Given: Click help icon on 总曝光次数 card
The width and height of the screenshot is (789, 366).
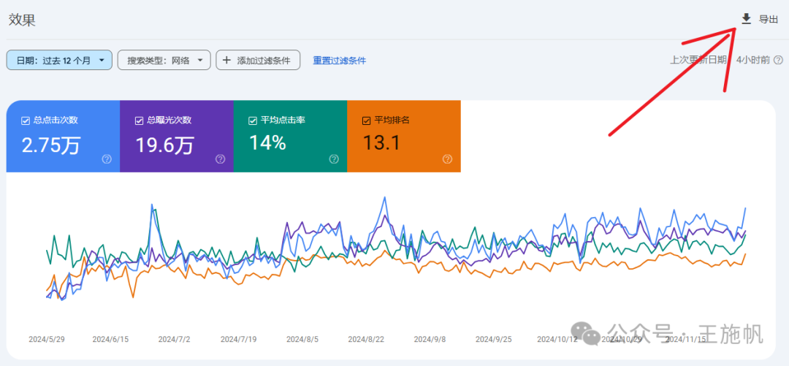Looking at the screenshot, I should pyautogui.click(x=221, y=159).
